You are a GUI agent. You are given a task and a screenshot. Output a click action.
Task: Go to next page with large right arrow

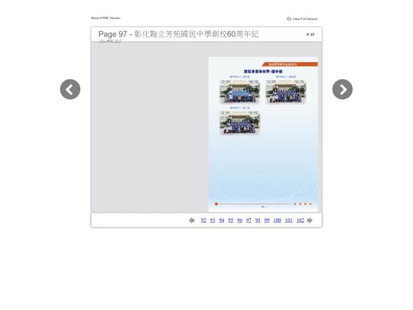(x=343, y=90)
